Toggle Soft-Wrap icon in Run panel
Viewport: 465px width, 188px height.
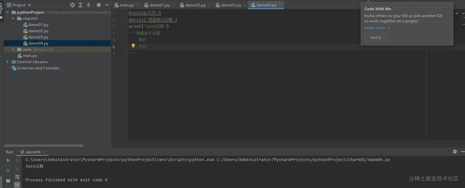click(17, 177)
